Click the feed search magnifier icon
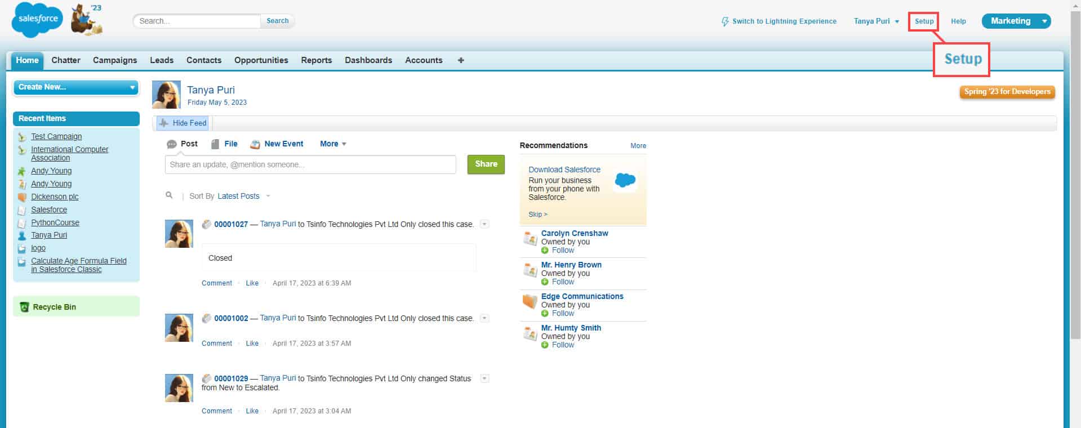 tap(169, 195)
